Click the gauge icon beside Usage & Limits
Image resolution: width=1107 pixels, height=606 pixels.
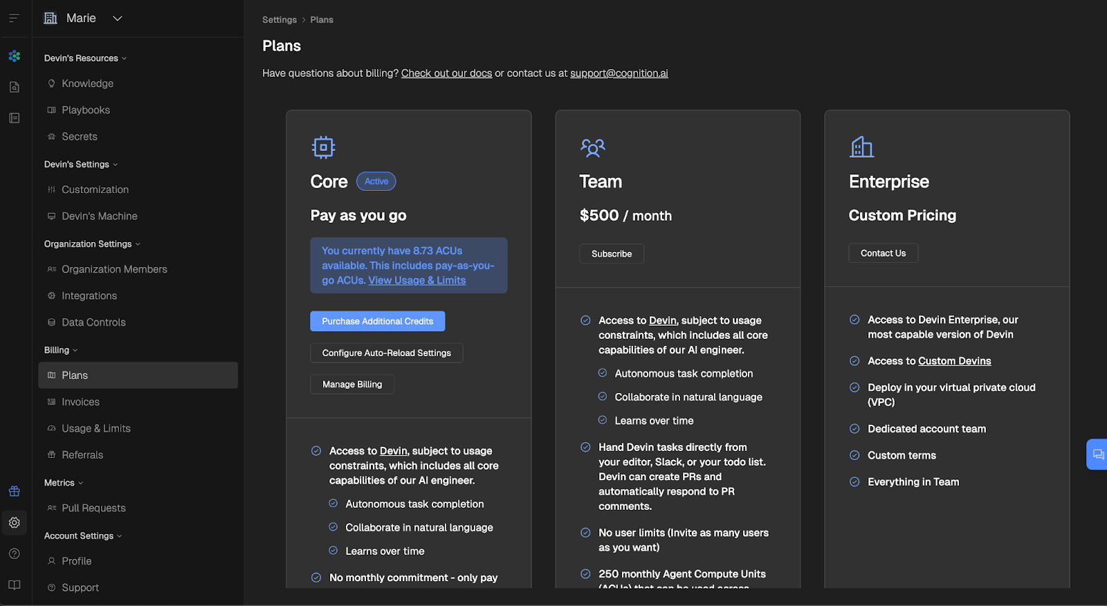(51, 428)
